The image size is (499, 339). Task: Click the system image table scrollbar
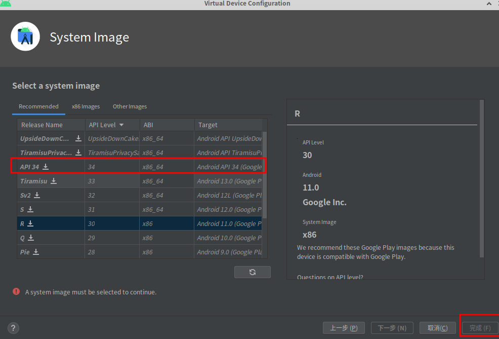click(x=265, y=175)
